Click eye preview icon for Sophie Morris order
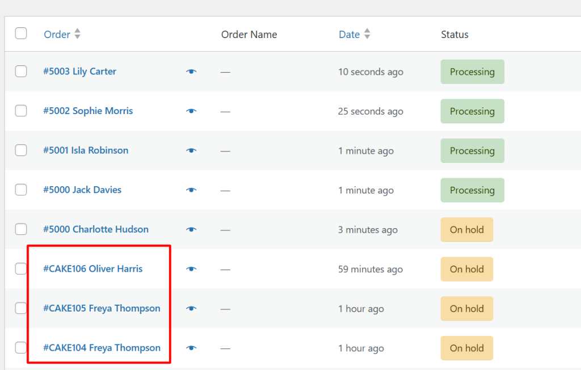The image size is (581, 370). (191, 111)
